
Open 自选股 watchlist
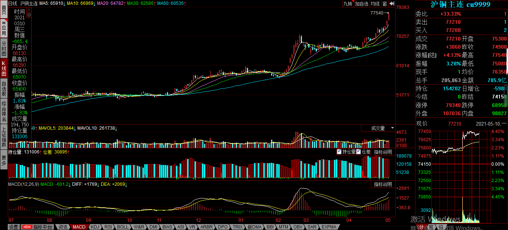tap(4, 88)
